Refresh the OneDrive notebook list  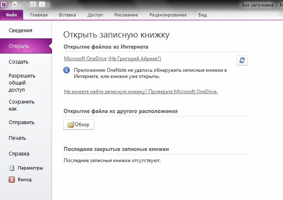(x=242, y=60)
